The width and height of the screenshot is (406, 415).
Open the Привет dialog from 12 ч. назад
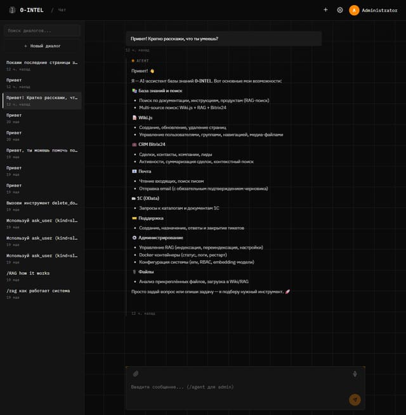click(42, 83)
